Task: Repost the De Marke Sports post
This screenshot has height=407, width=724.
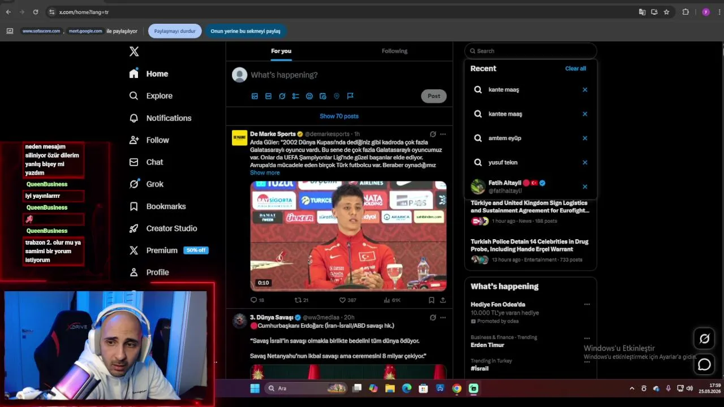Action: 301,300
